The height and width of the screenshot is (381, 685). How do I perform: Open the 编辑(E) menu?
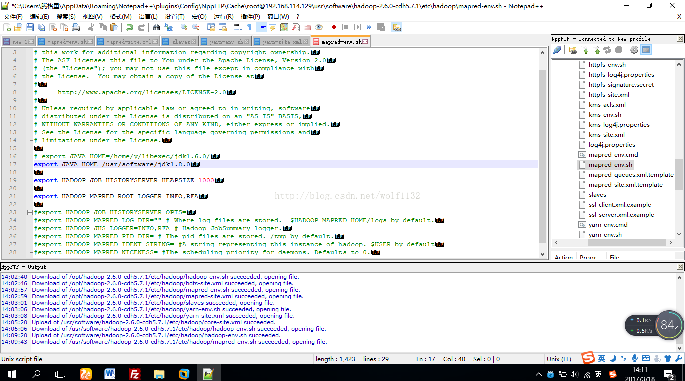(40, 16)
